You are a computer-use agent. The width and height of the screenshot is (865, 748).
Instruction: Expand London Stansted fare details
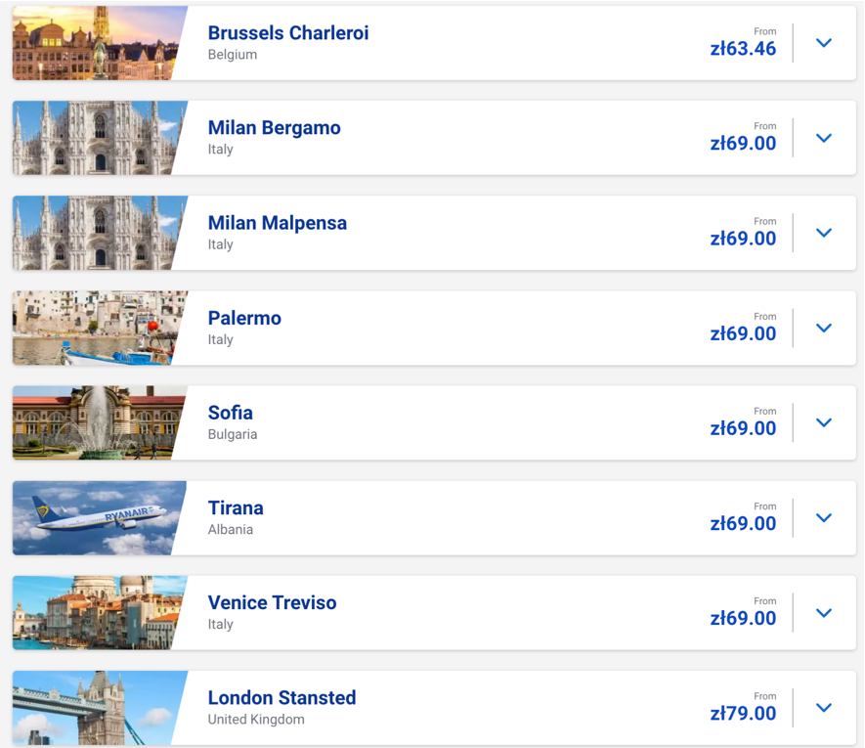(x=823, y=707)
